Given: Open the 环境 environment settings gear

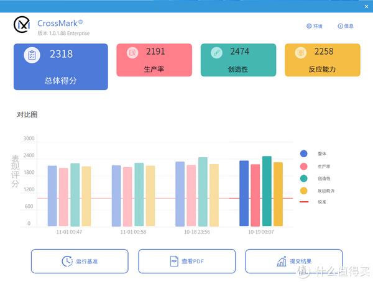Looking at the screenshot, I should point(309,26).
